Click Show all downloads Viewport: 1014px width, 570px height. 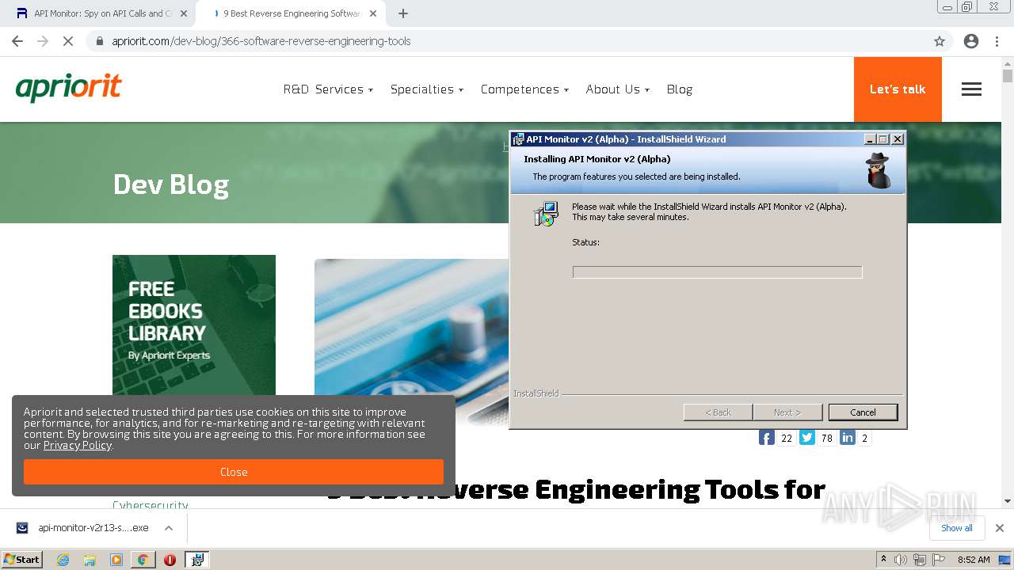pyautogui.click(x=957, y=528)
